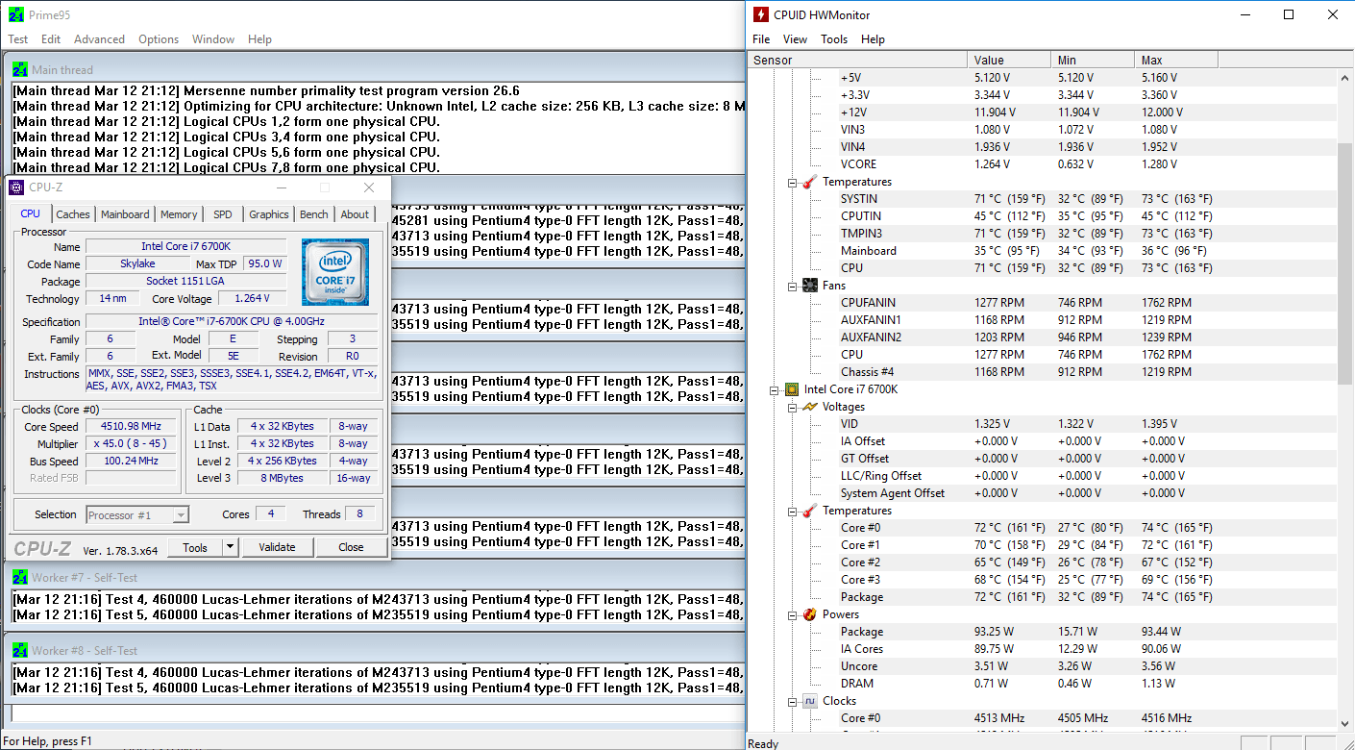Switch to the Caches tab in CPU-Z
This screenshot has height=750, width=1355.
click(73, 214)
